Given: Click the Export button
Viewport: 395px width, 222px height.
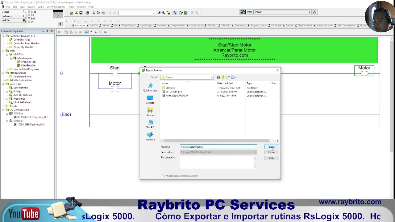Looking at the screenshot, I should (272, 147).
